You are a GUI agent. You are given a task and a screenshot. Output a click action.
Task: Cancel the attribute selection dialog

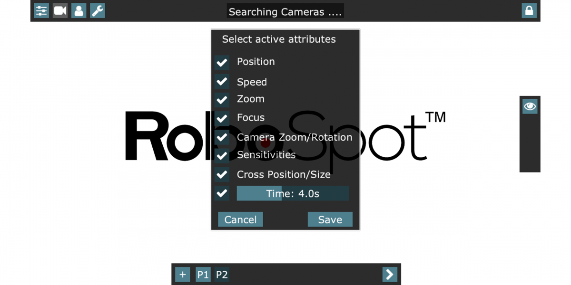coord(240,219)
